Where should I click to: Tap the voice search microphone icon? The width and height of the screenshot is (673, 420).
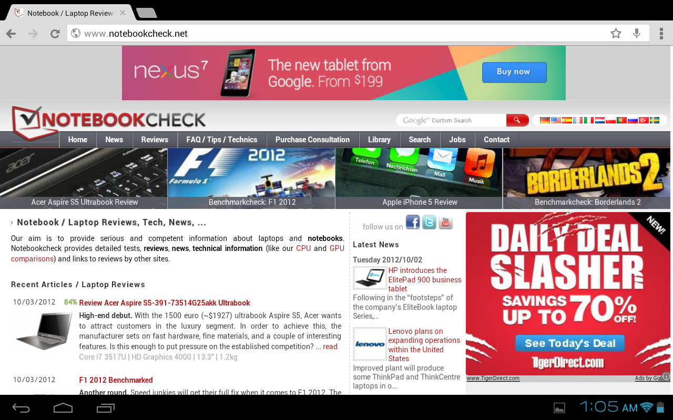(637, 34)
